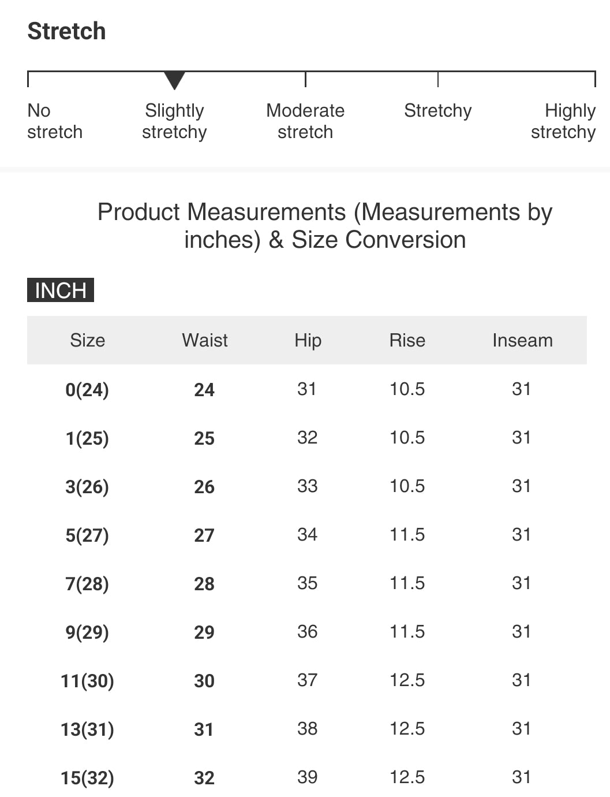Click the Rise column header
610x797 pixels.
coord(407,340)
